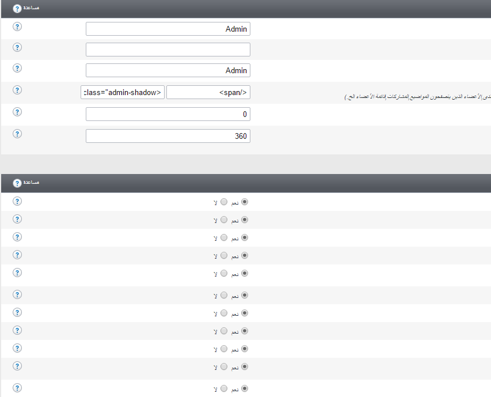Click the lower مساعدة header label
This screenshot has width=491, height=397.
point(31,182)
